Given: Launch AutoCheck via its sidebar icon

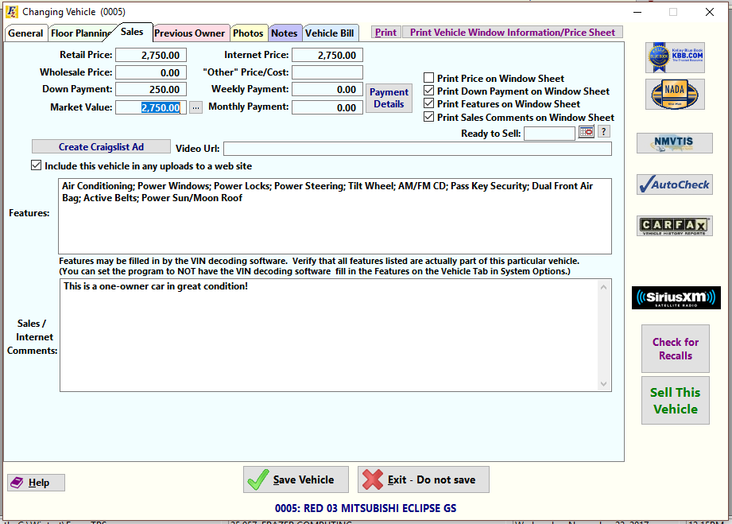Looking at the screenshot, I should [674, 184].
